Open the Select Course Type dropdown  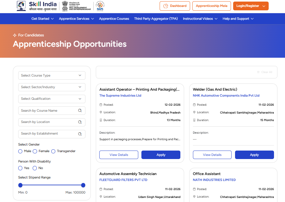point(52,76)
